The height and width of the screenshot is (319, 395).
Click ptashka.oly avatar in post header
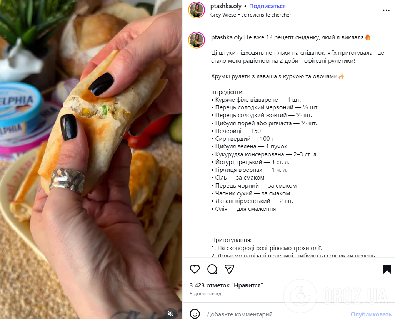[x=197, y=10]
